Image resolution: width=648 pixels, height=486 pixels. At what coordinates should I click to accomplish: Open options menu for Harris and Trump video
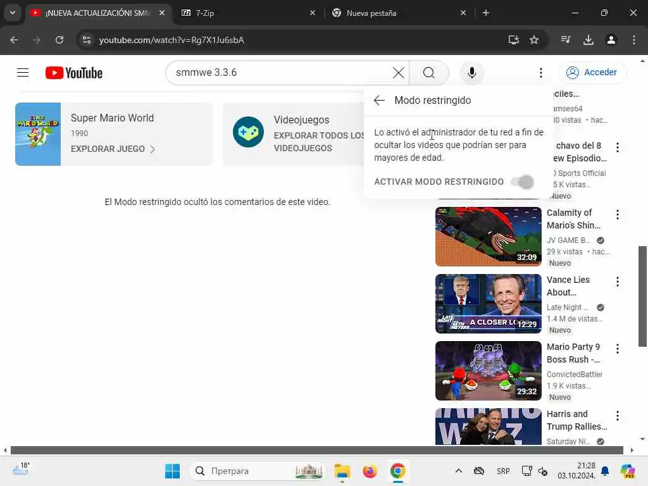[618, 416]
